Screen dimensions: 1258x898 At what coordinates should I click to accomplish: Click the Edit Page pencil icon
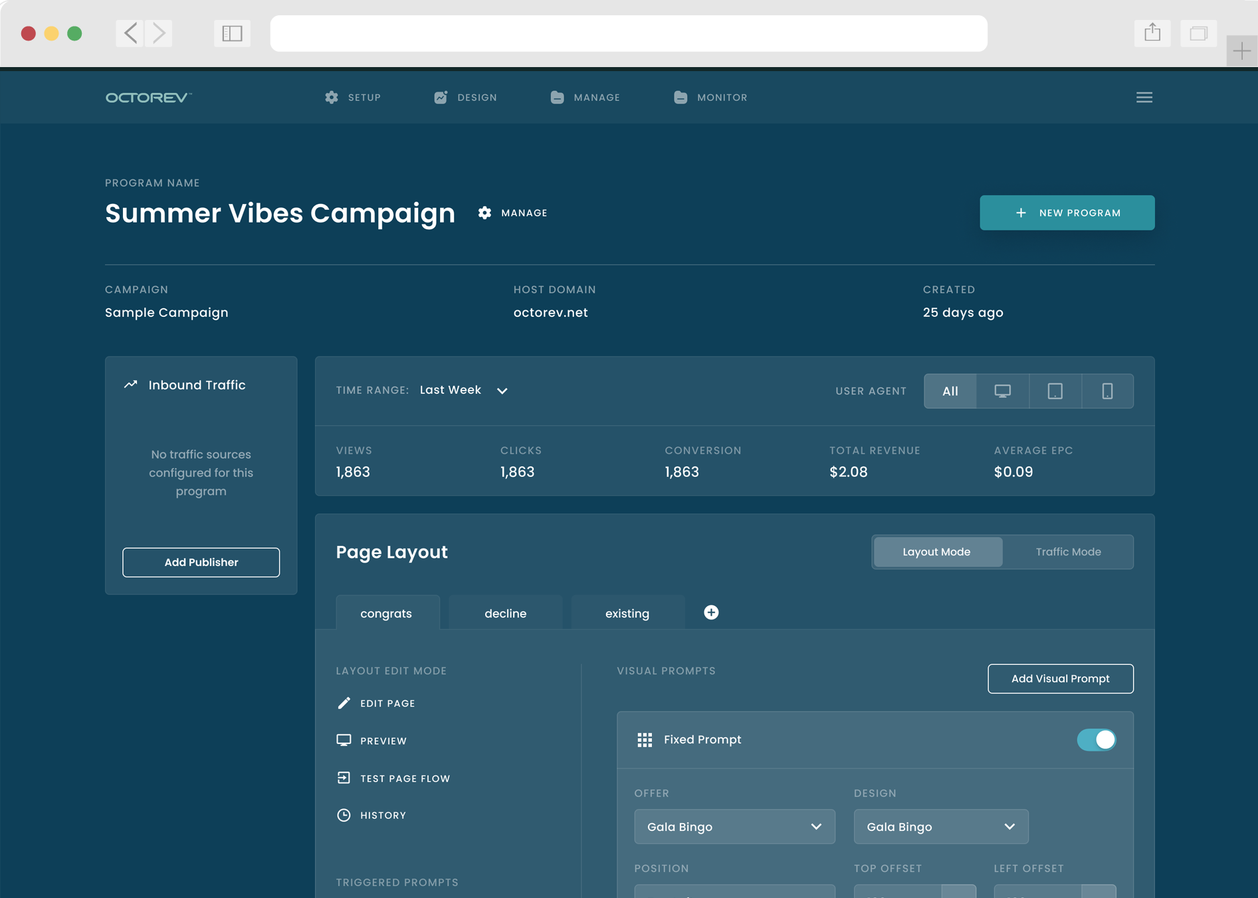(x=344, y=703)
